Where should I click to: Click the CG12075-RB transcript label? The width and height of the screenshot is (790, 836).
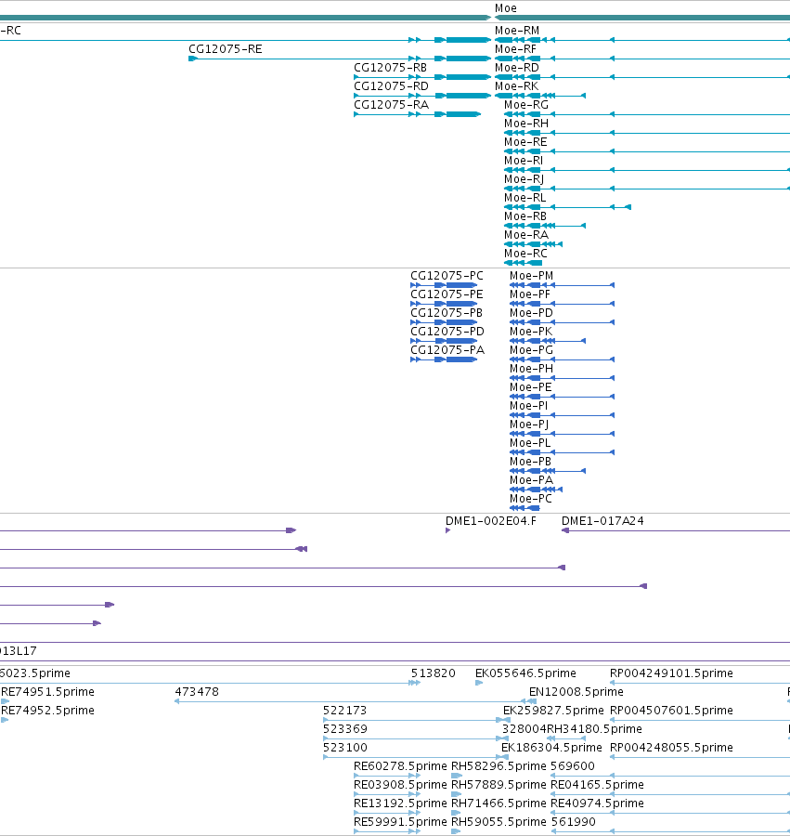391,68
